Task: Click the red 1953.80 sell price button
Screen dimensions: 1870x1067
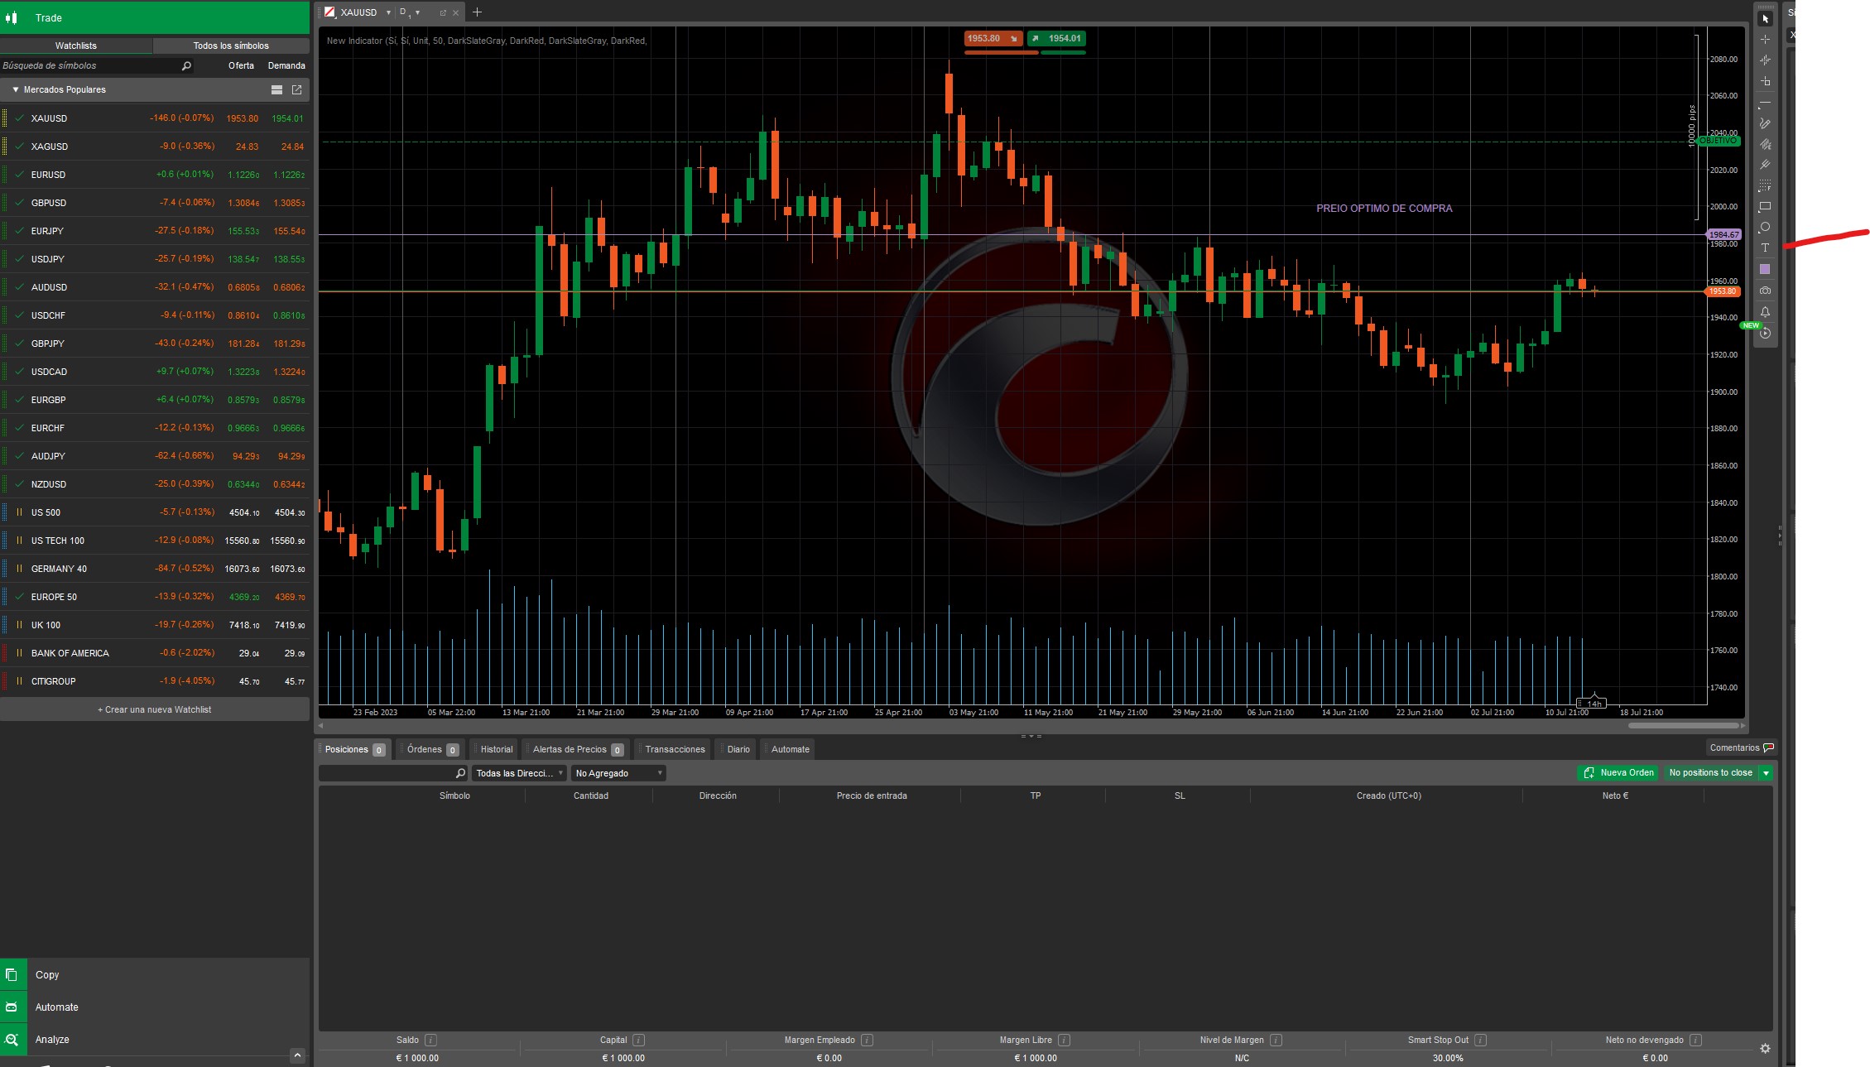Action: pyautogui.click(x=993, y=38)
